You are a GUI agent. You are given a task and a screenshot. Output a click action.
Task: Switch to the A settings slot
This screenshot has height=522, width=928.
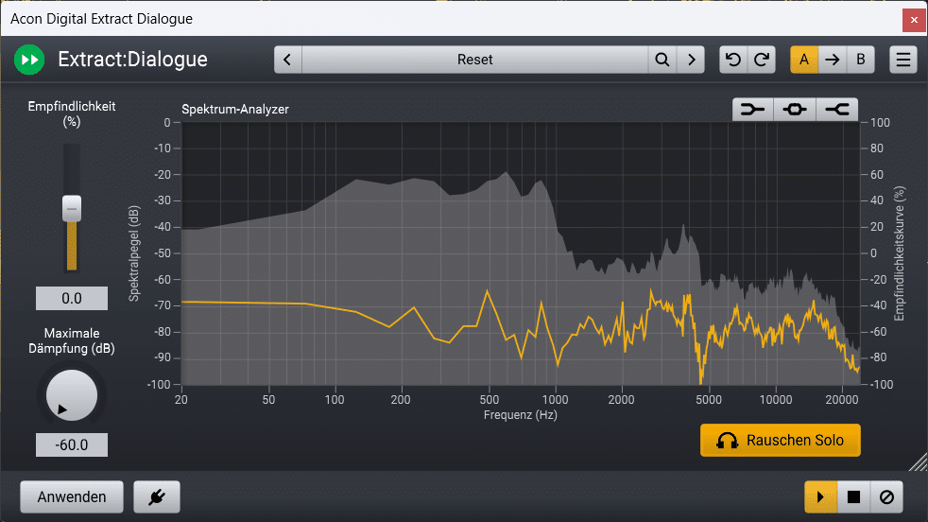coord(803,60)
